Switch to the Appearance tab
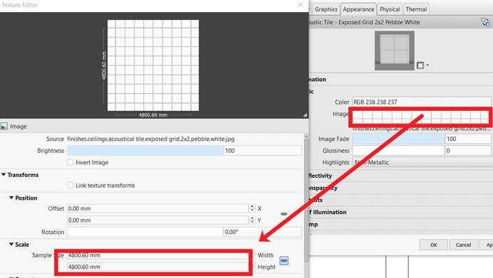493x278 pixels. point(358,9)
